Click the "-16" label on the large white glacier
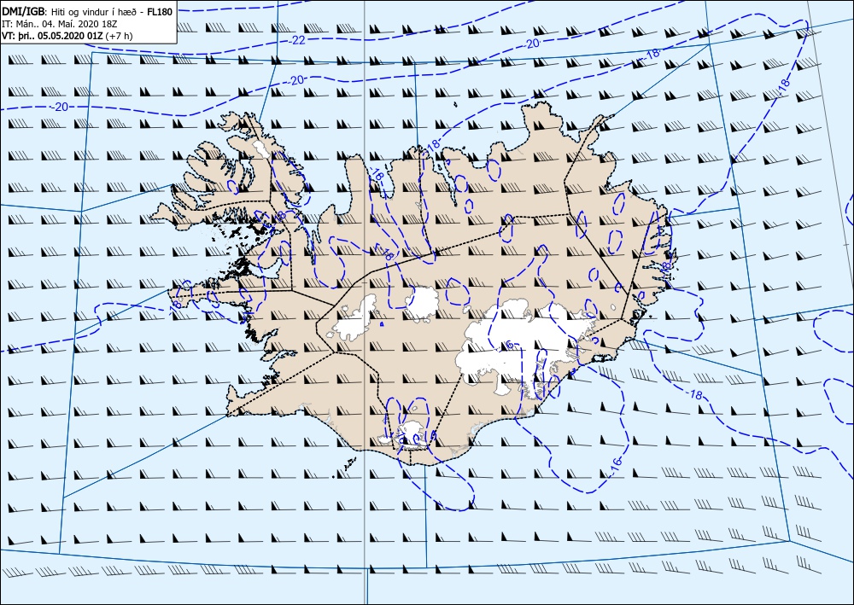Image resolution: width=854 pixels, height=605 pixels. click(507, 344)
